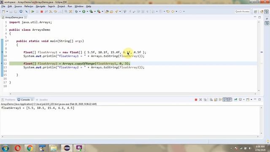Minimize the Console view panel
This screenshot has width=270, height=152.
click(255, 100)
